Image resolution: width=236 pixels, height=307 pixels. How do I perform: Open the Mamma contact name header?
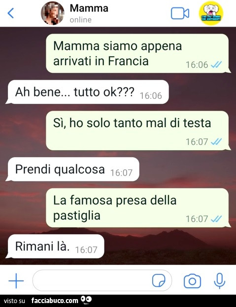(x=89, y=8)
